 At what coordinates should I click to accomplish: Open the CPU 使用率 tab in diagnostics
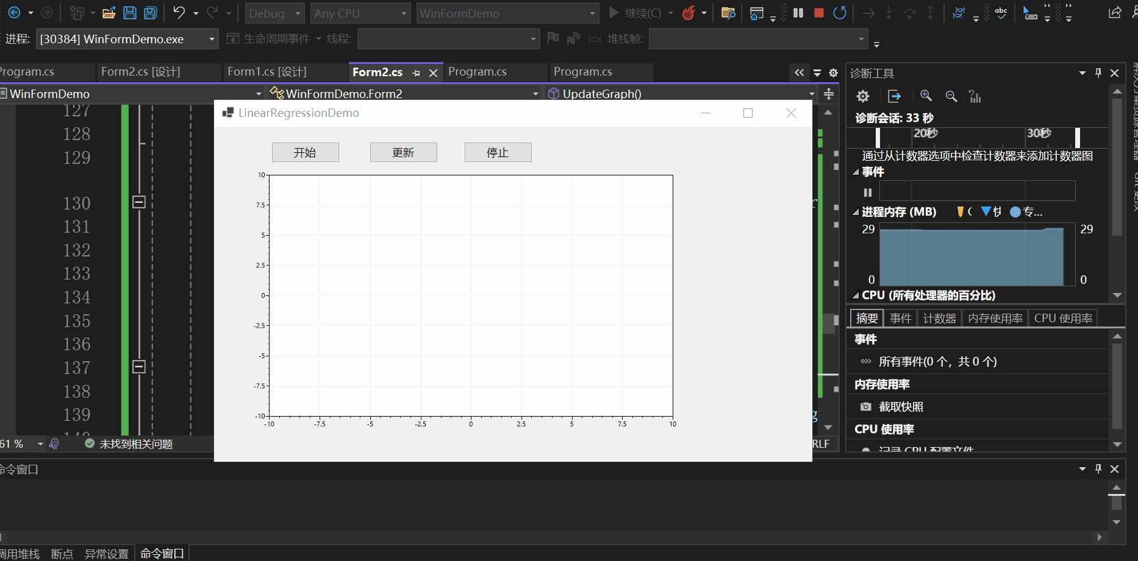pyautogui.click(x=1063, y=317)
